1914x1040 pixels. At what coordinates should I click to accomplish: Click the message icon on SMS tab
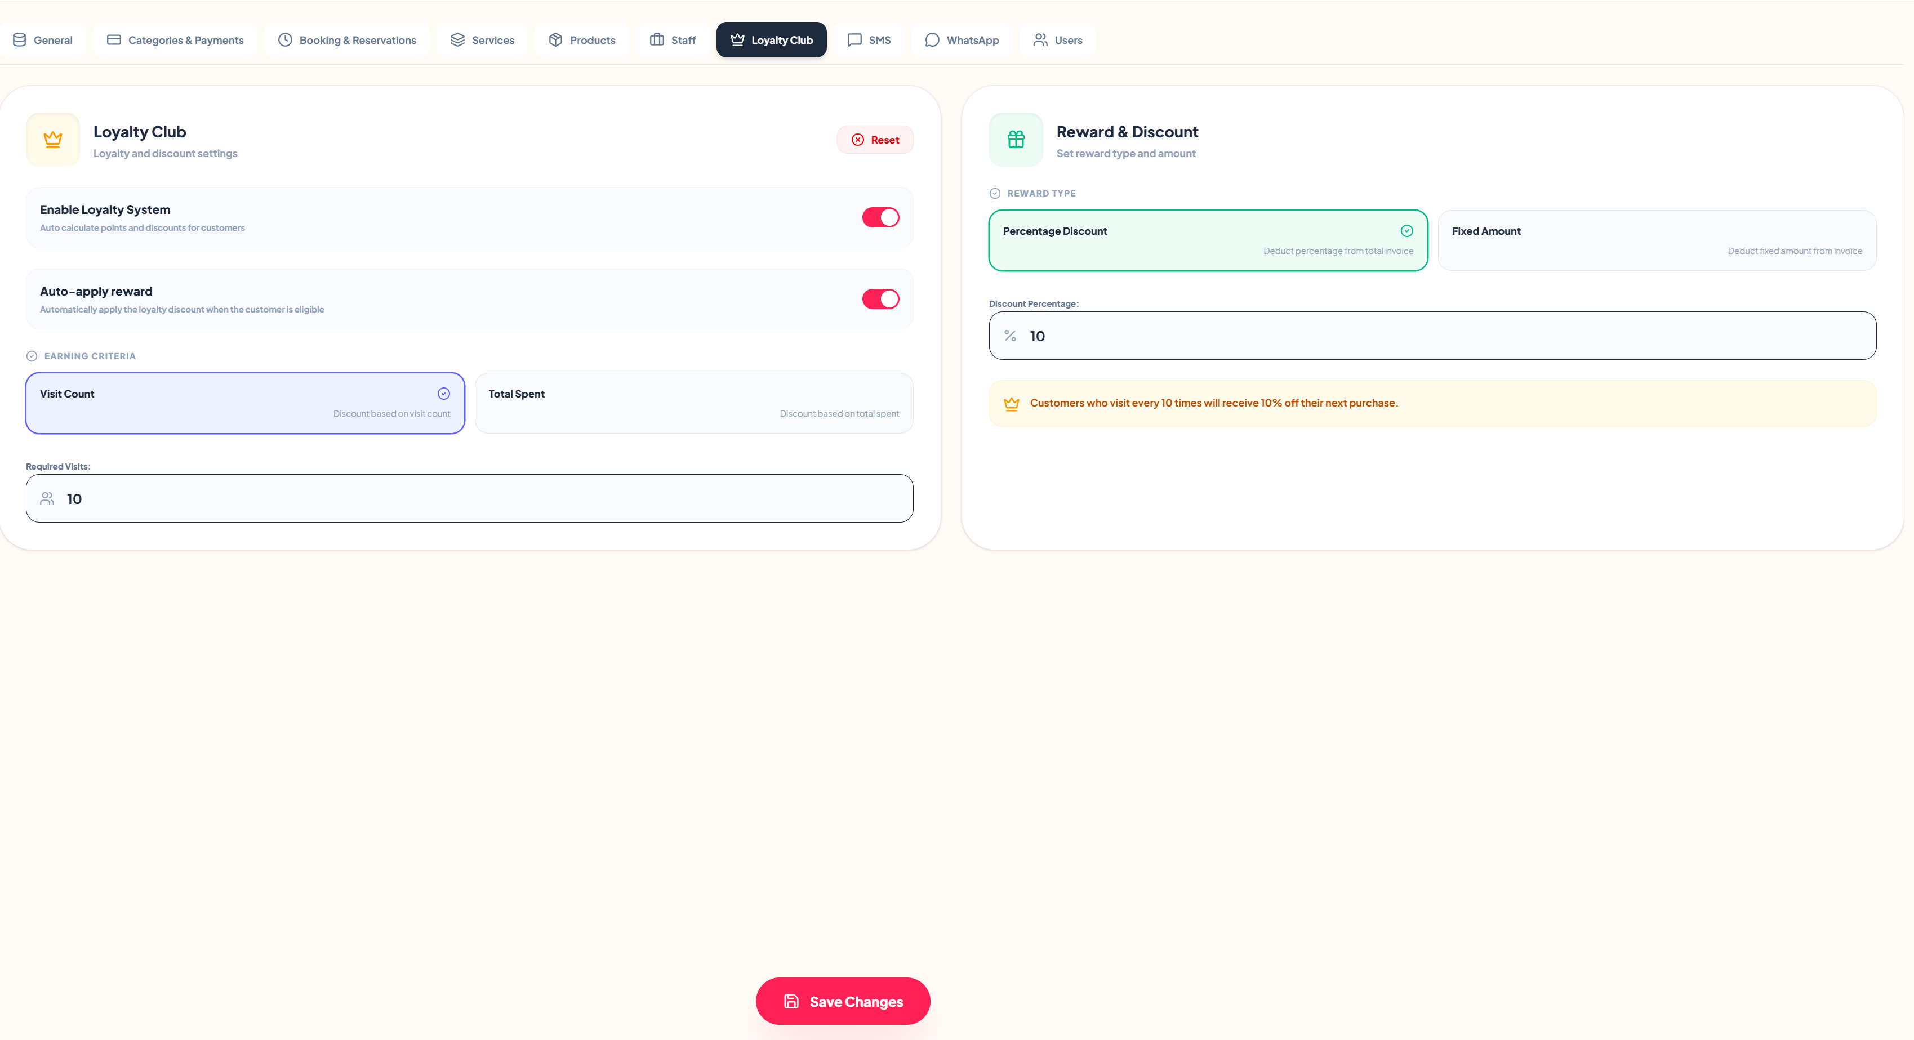[x=854, y=40]
